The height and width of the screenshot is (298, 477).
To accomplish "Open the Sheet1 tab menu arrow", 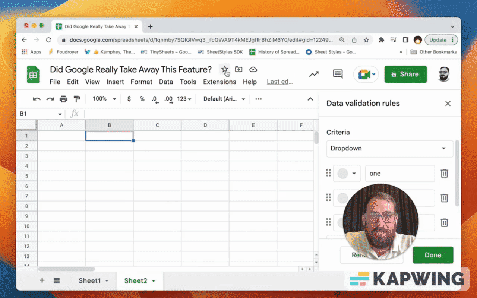I will click(107, 281).
